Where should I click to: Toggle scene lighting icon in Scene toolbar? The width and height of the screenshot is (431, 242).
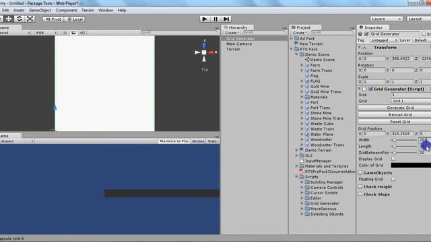pos(65,33)
